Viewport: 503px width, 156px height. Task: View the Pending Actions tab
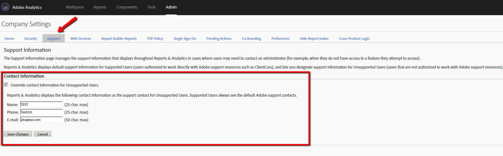(x=219, y=39)
